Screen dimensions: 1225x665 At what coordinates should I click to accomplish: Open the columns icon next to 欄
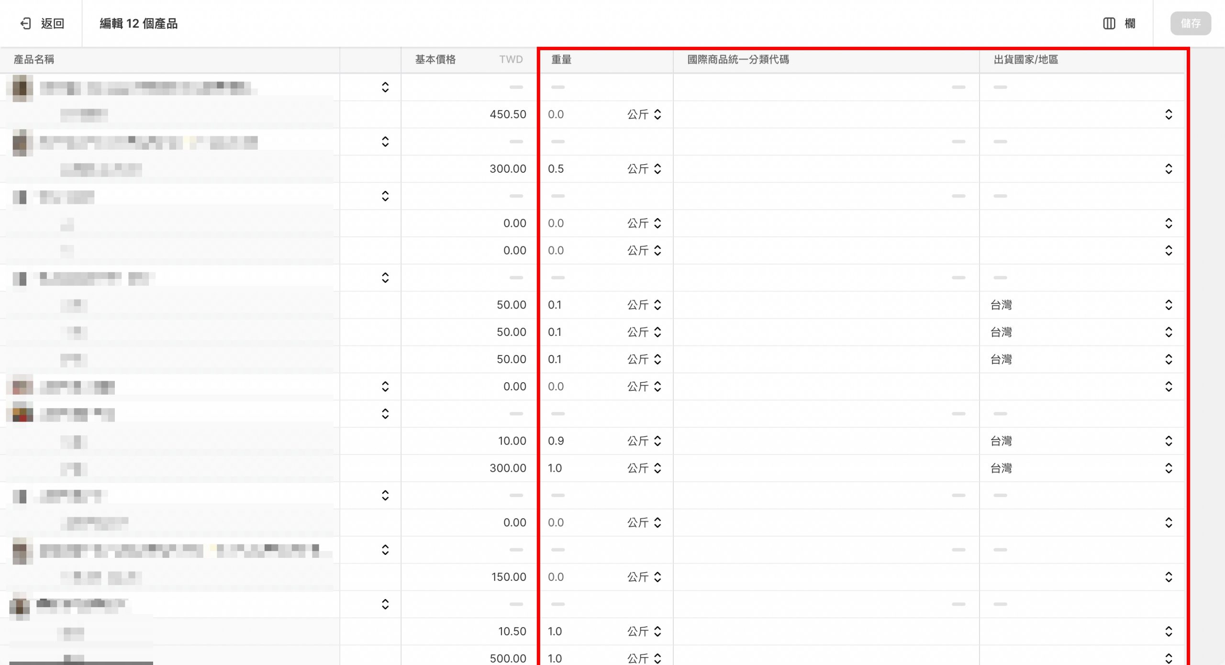pyautogui.click(x=1109, y=23)
